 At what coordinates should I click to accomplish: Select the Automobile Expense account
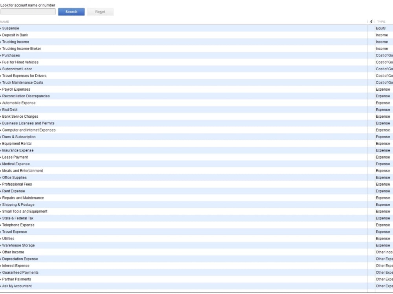coord(19,103)
